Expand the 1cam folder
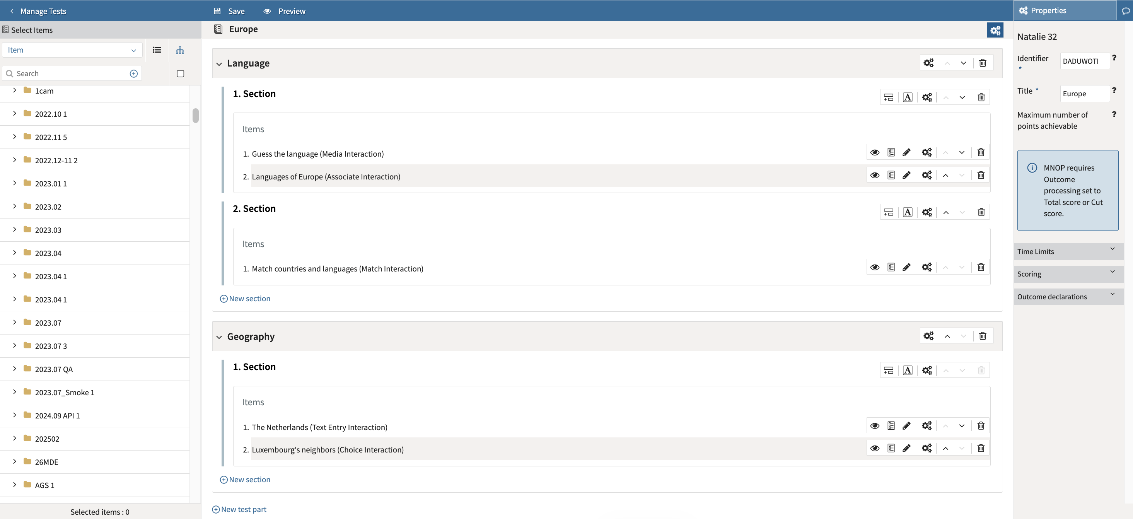Image resolution: width=1133 pixels, height=519 pixels. coord(15,90)
